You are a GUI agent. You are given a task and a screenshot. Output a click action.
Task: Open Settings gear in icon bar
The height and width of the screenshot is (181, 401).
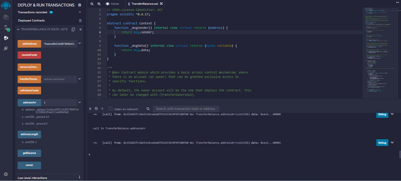(x=5, y=174)
